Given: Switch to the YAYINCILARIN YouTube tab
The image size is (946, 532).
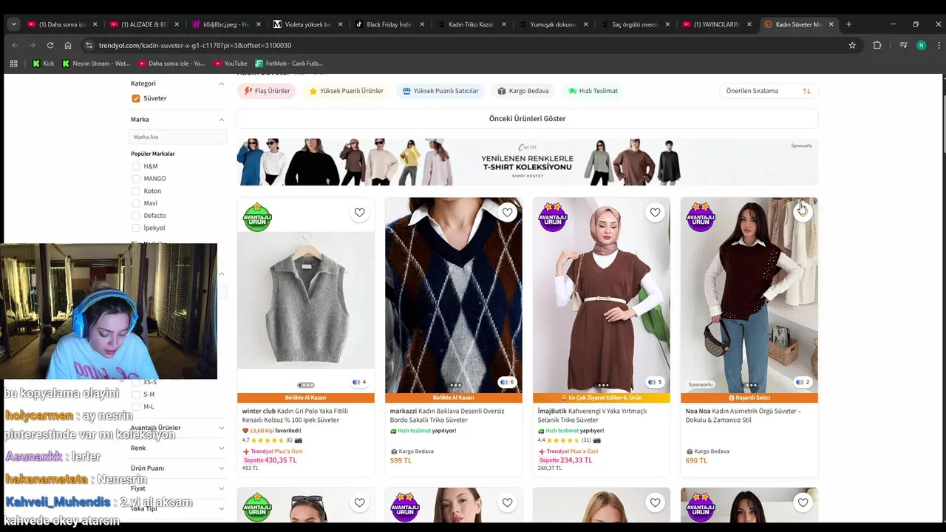Looking at the screenshot, I should tap(716, 24).
